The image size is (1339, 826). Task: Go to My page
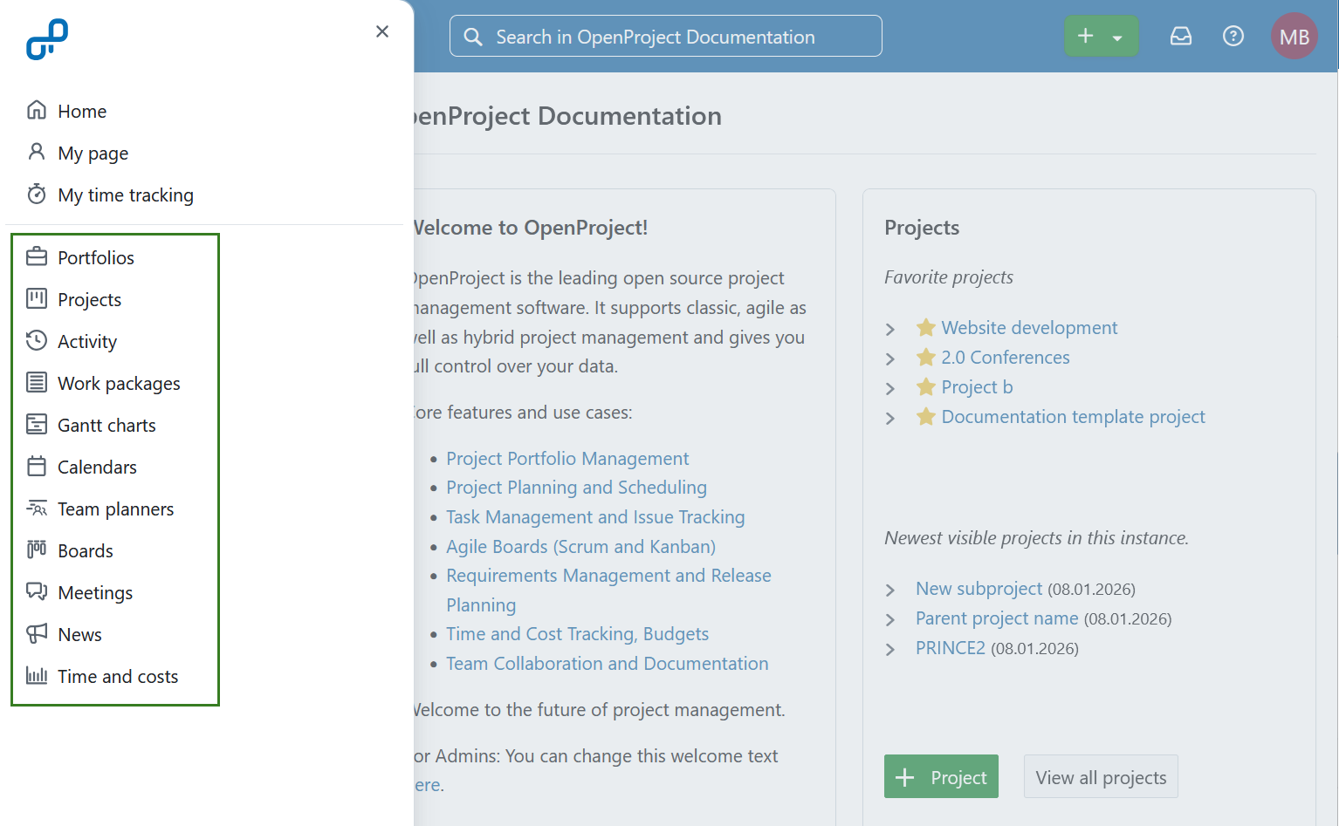tap(93, 153)
